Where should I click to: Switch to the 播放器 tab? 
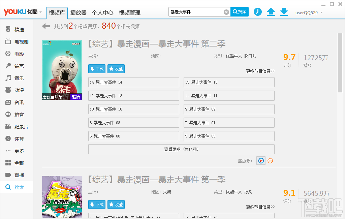[x=78, y=13]
